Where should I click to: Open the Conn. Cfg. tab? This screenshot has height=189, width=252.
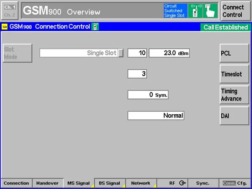click(x=235, y=183)
